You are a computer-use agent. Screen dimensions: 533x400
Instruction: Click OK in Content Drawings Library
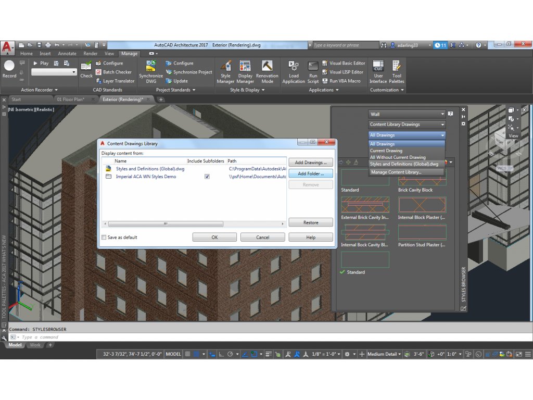[214, 238]
